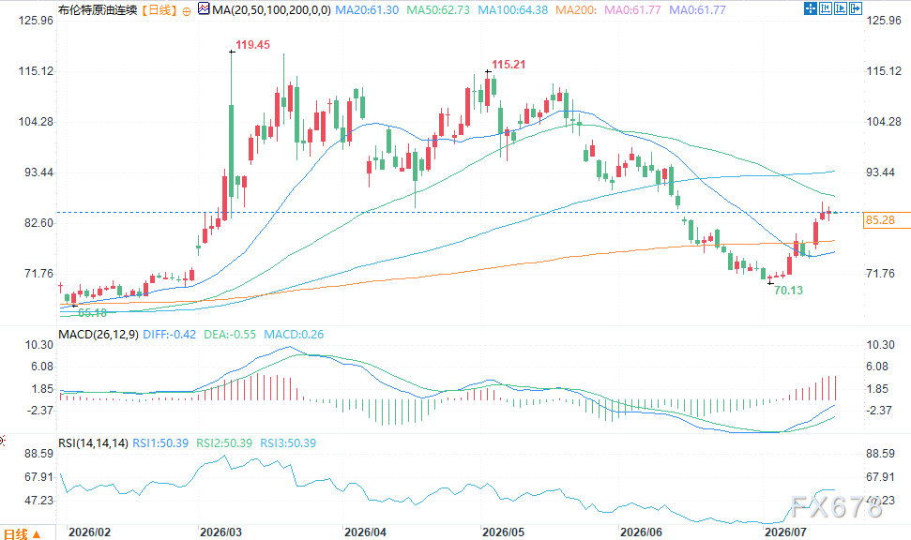Open the 日线 period selector at bottom-left

pos(23,533)
